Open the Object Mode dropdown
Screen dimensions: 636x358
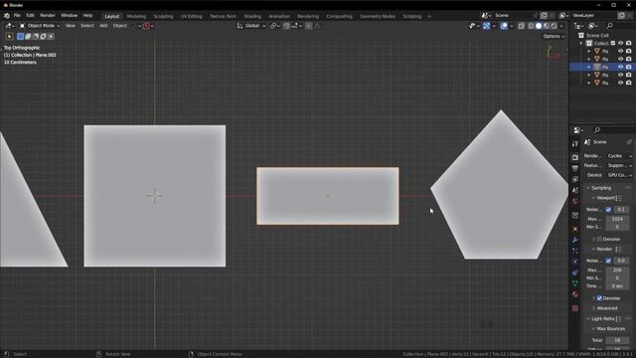coord(40,26)
